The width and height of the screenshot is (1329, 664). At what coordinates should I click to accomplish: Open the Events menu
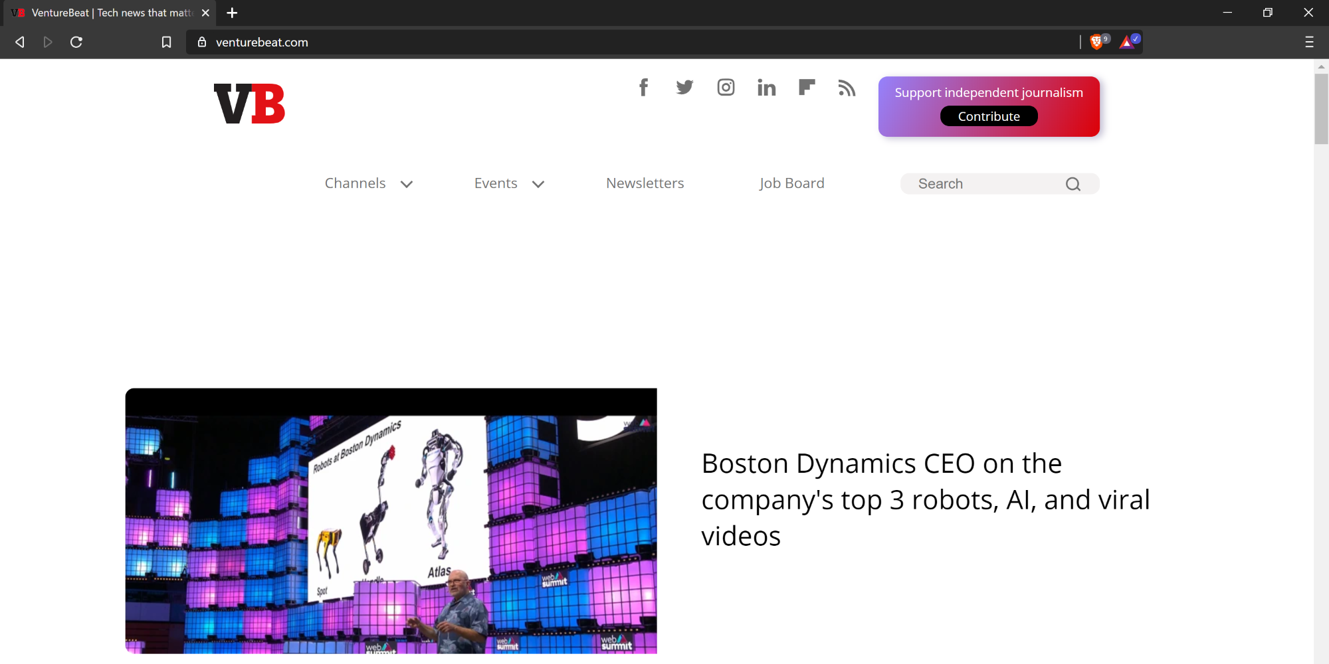point(496,183)
